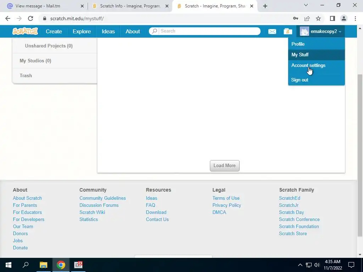Click the search magnifier icon in Scratch navbar

point(155,31)
